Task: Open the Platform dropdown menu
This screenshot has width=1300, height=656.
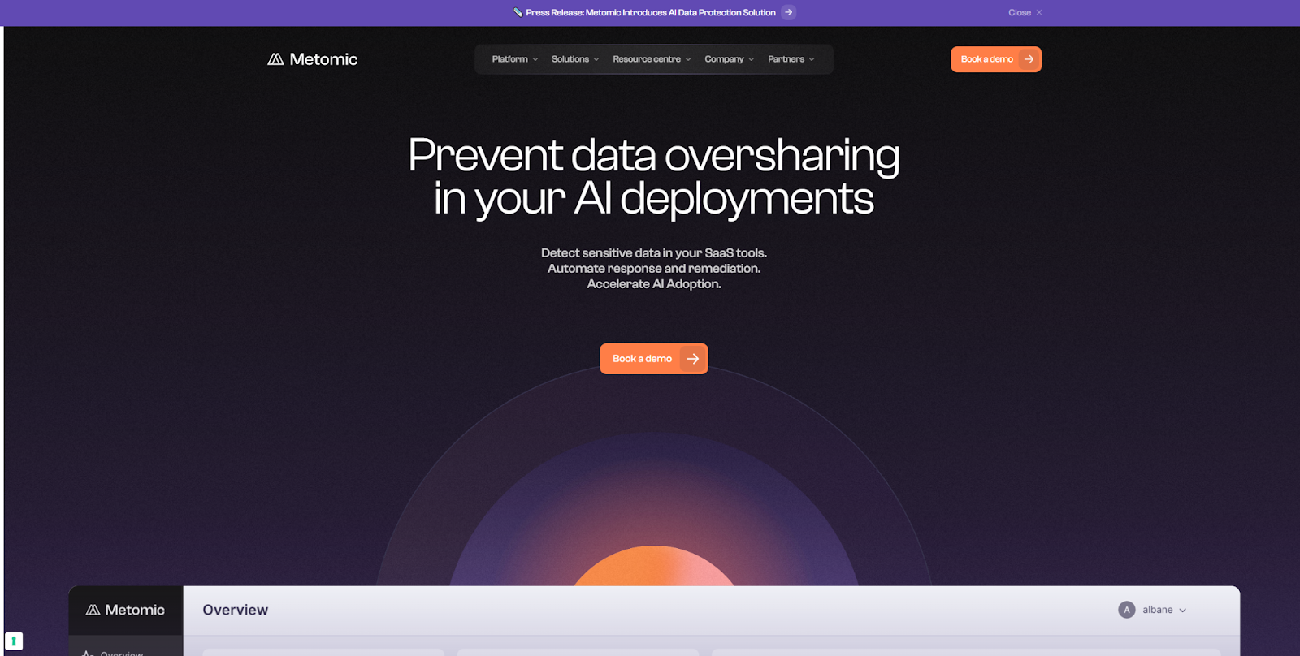Action: [x=515, y=59]
